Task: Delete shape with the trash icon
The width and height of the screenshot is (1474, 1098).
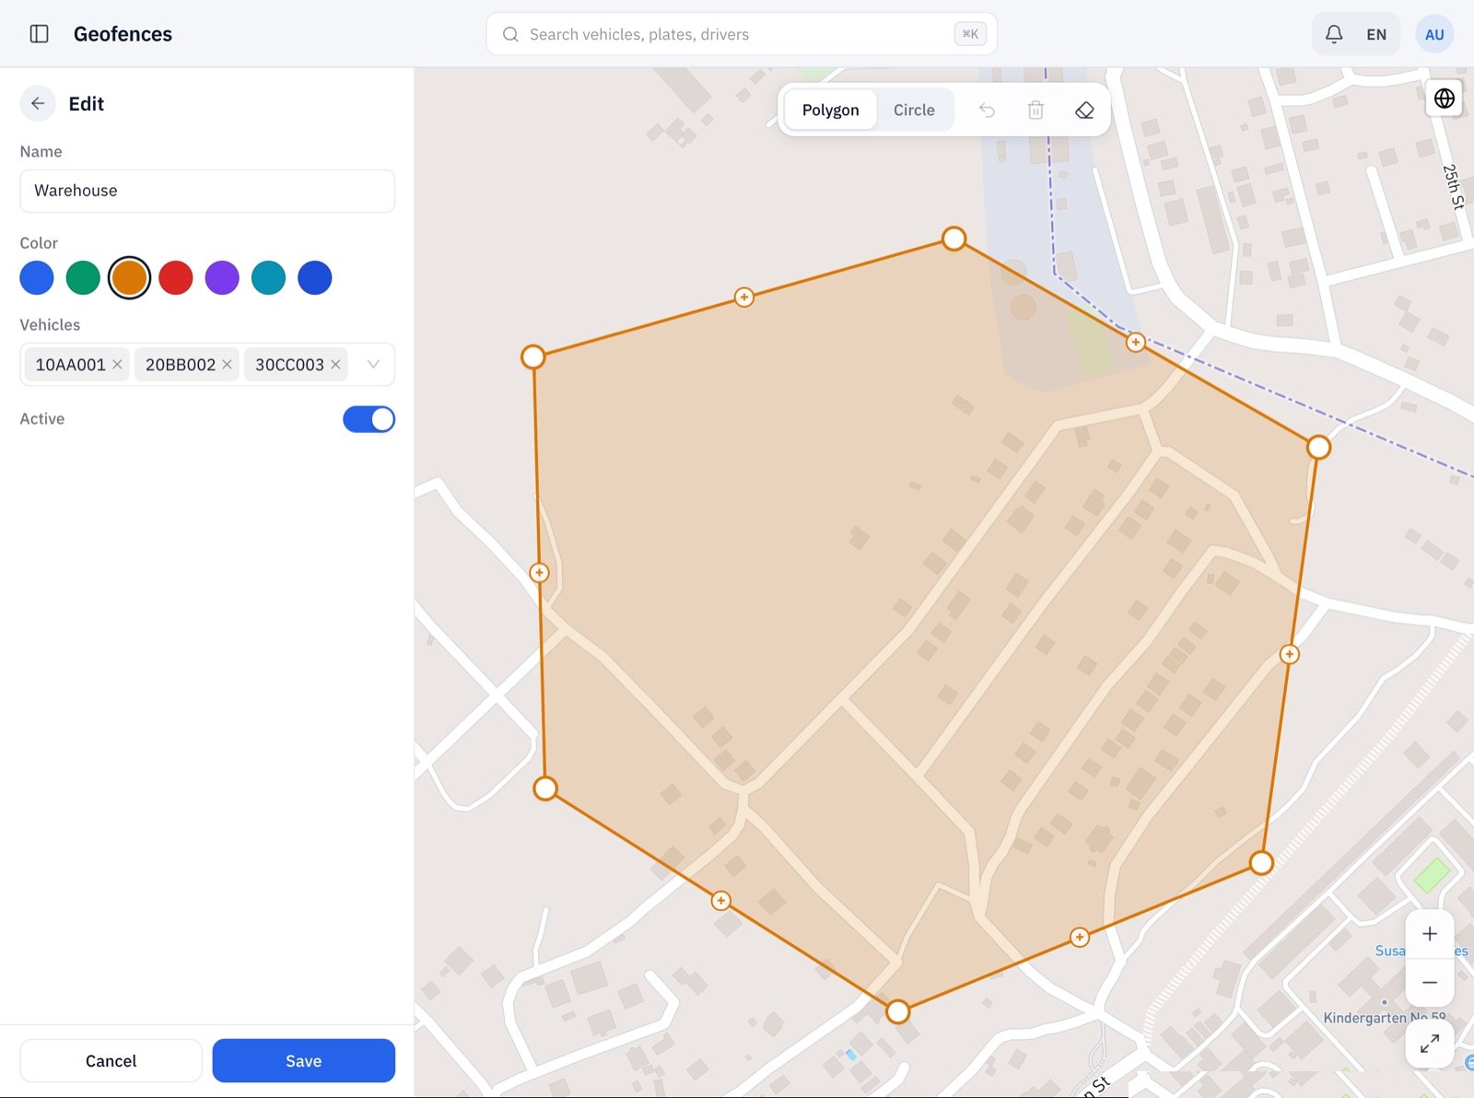Action: point(1035,111)
